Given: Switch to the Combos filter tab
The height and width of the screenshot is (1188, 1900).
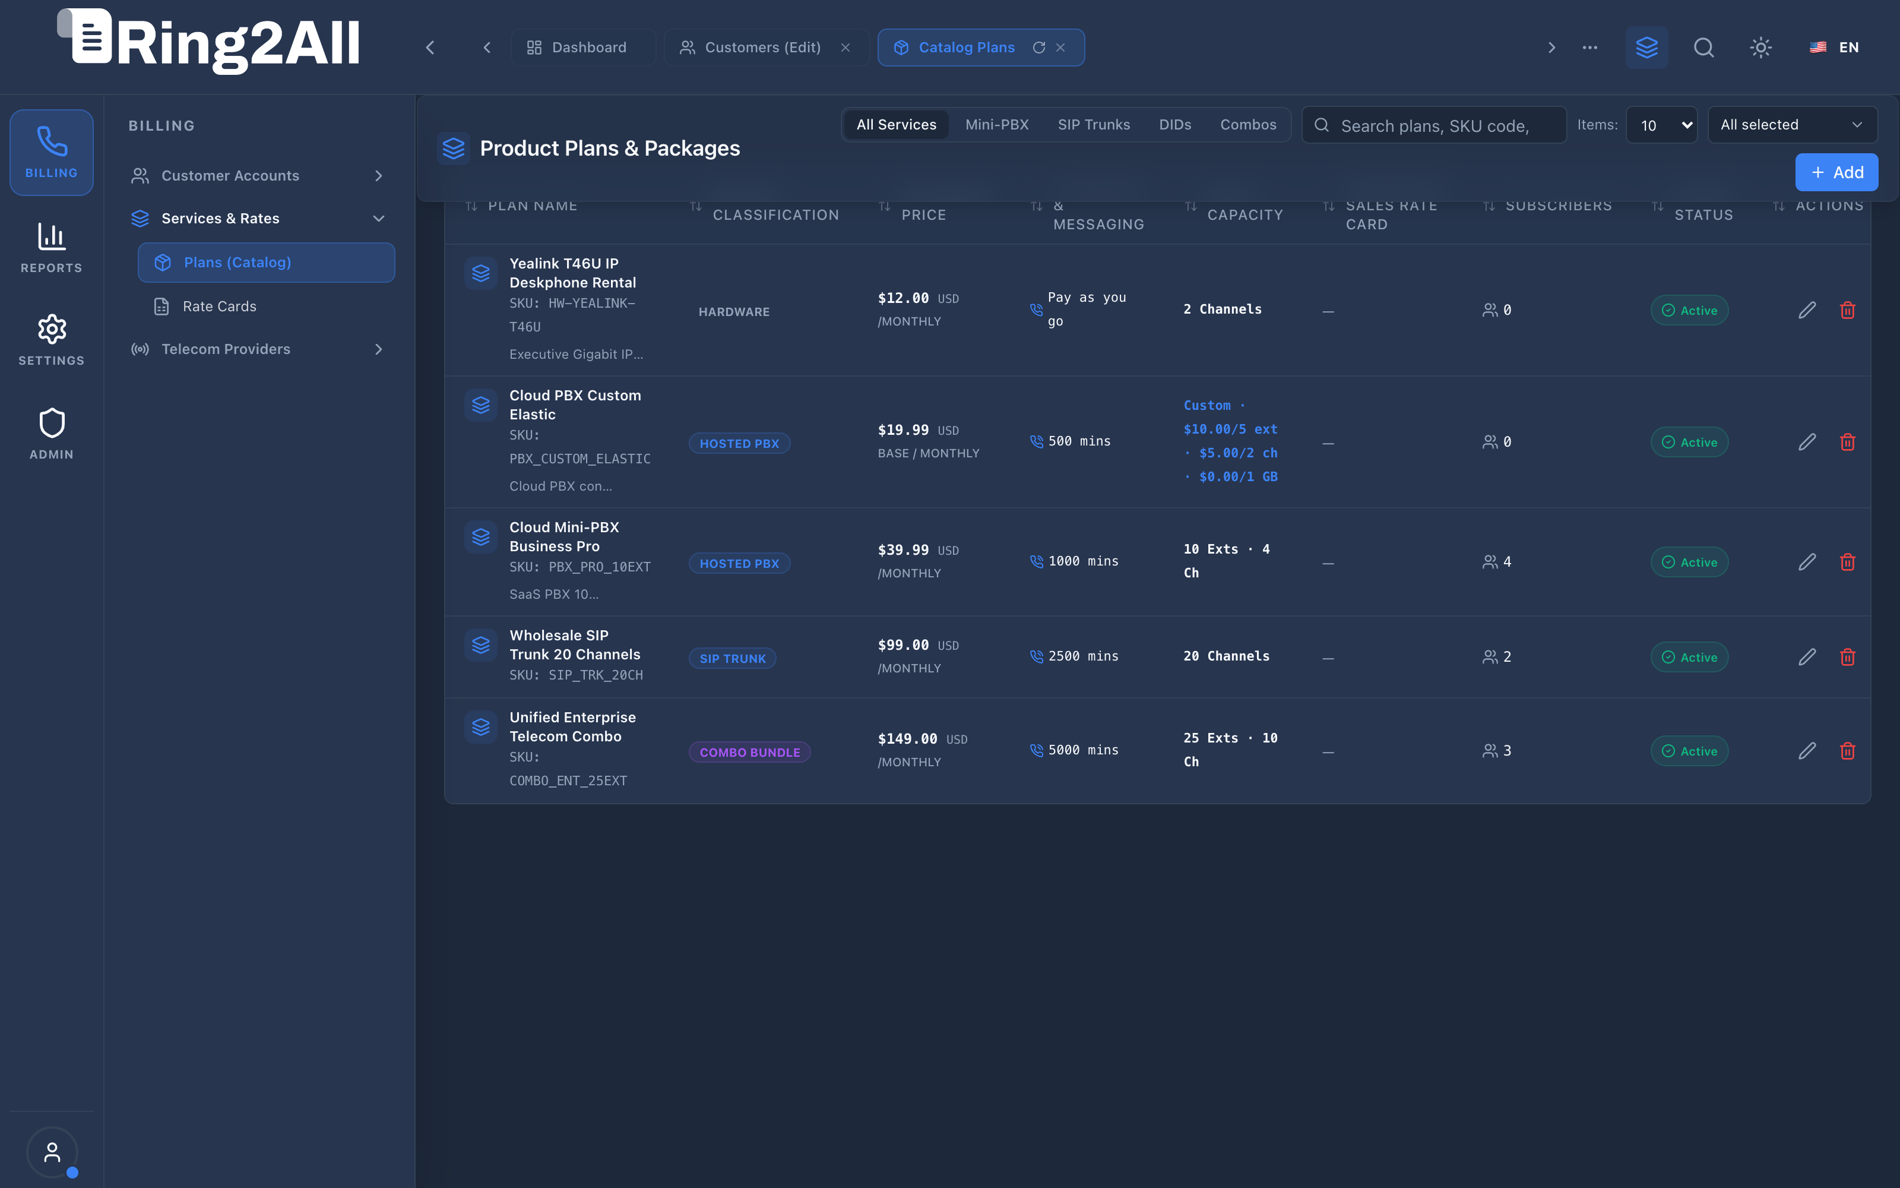Looking at the screenshot, I should pyautogui.click(x=1247, y=125).
